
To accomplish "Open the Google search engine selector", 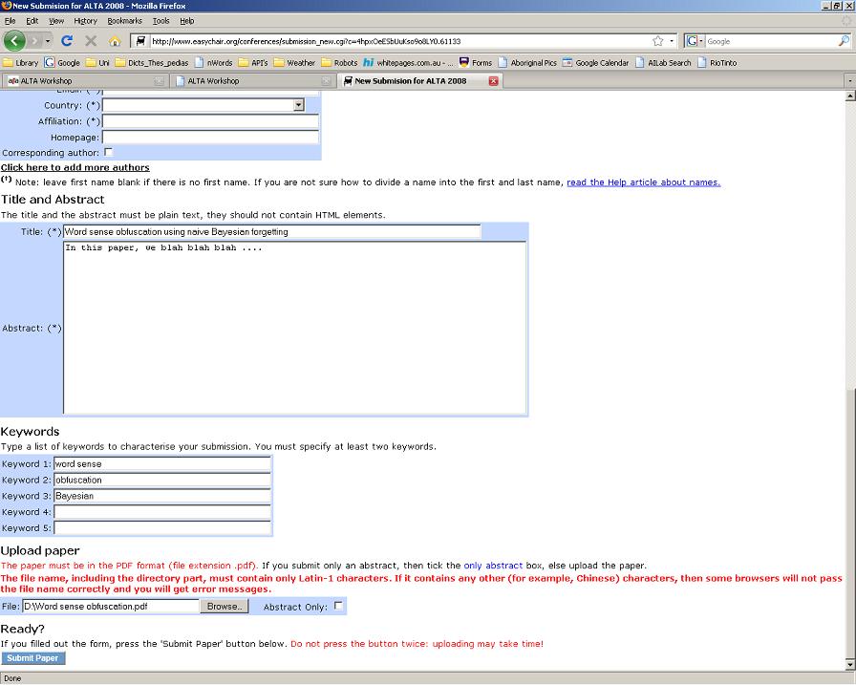I will 695,41.
